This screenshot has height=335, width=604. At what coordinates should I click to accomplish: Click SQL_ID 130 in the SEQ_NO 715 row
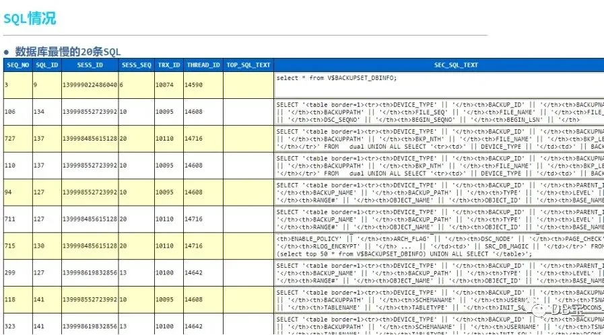[x=47, y=246]
